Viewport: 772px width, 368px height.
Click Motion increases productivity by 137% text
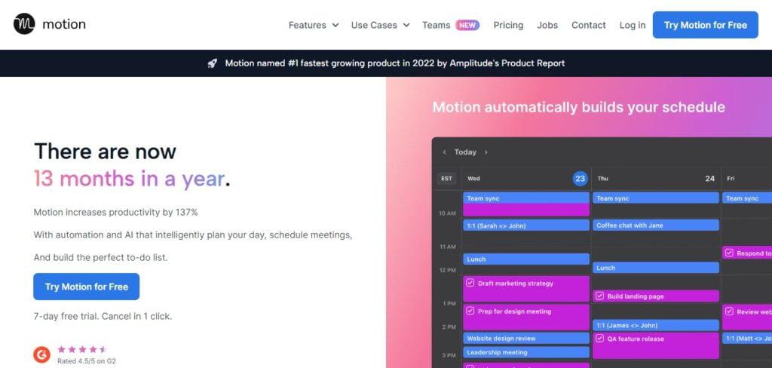[x=115, y=213]
